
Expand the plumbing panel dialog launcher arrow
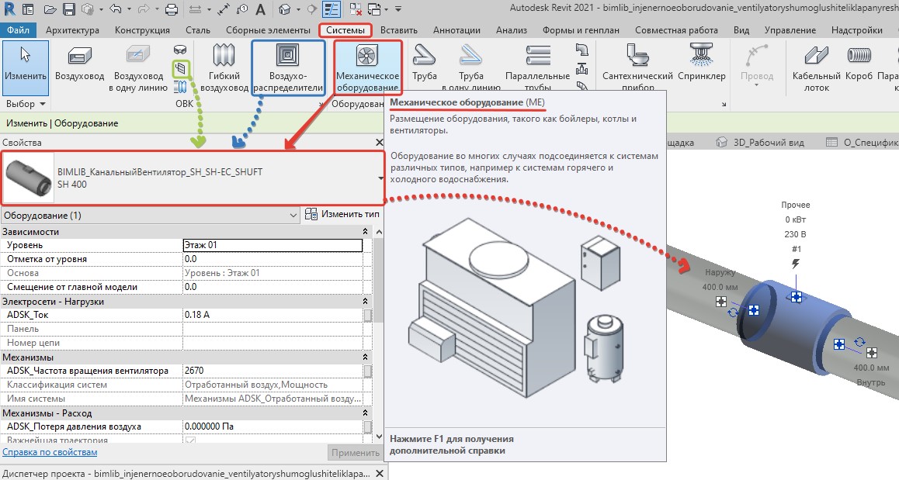pyautogui.click(x=724, y=104)
